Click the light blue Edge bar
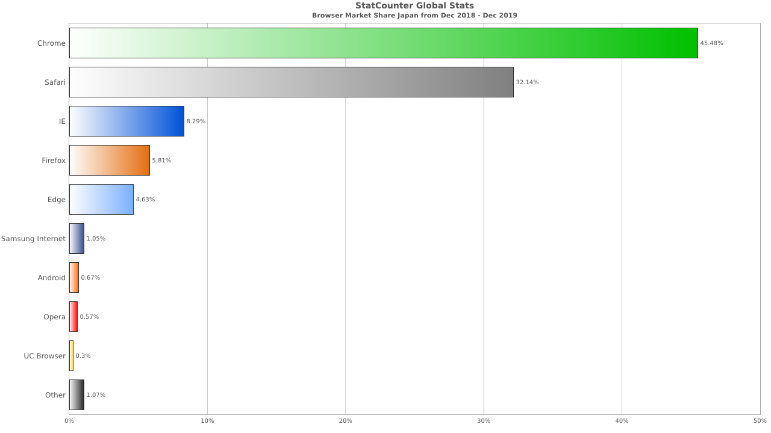Viewport: 771px width, 433px height. [101, 199]
